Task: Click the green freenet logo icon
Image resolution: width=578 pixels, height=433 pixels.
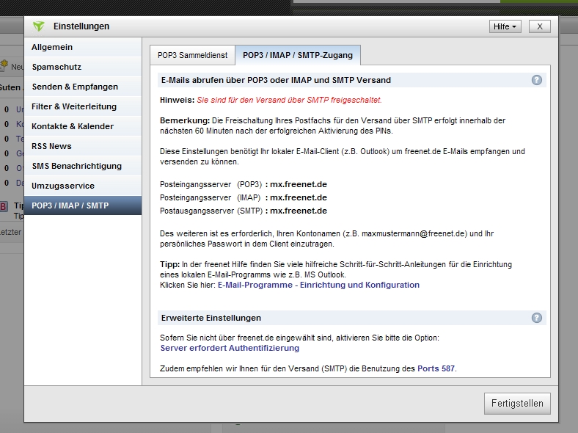Action: click(38, 26)
